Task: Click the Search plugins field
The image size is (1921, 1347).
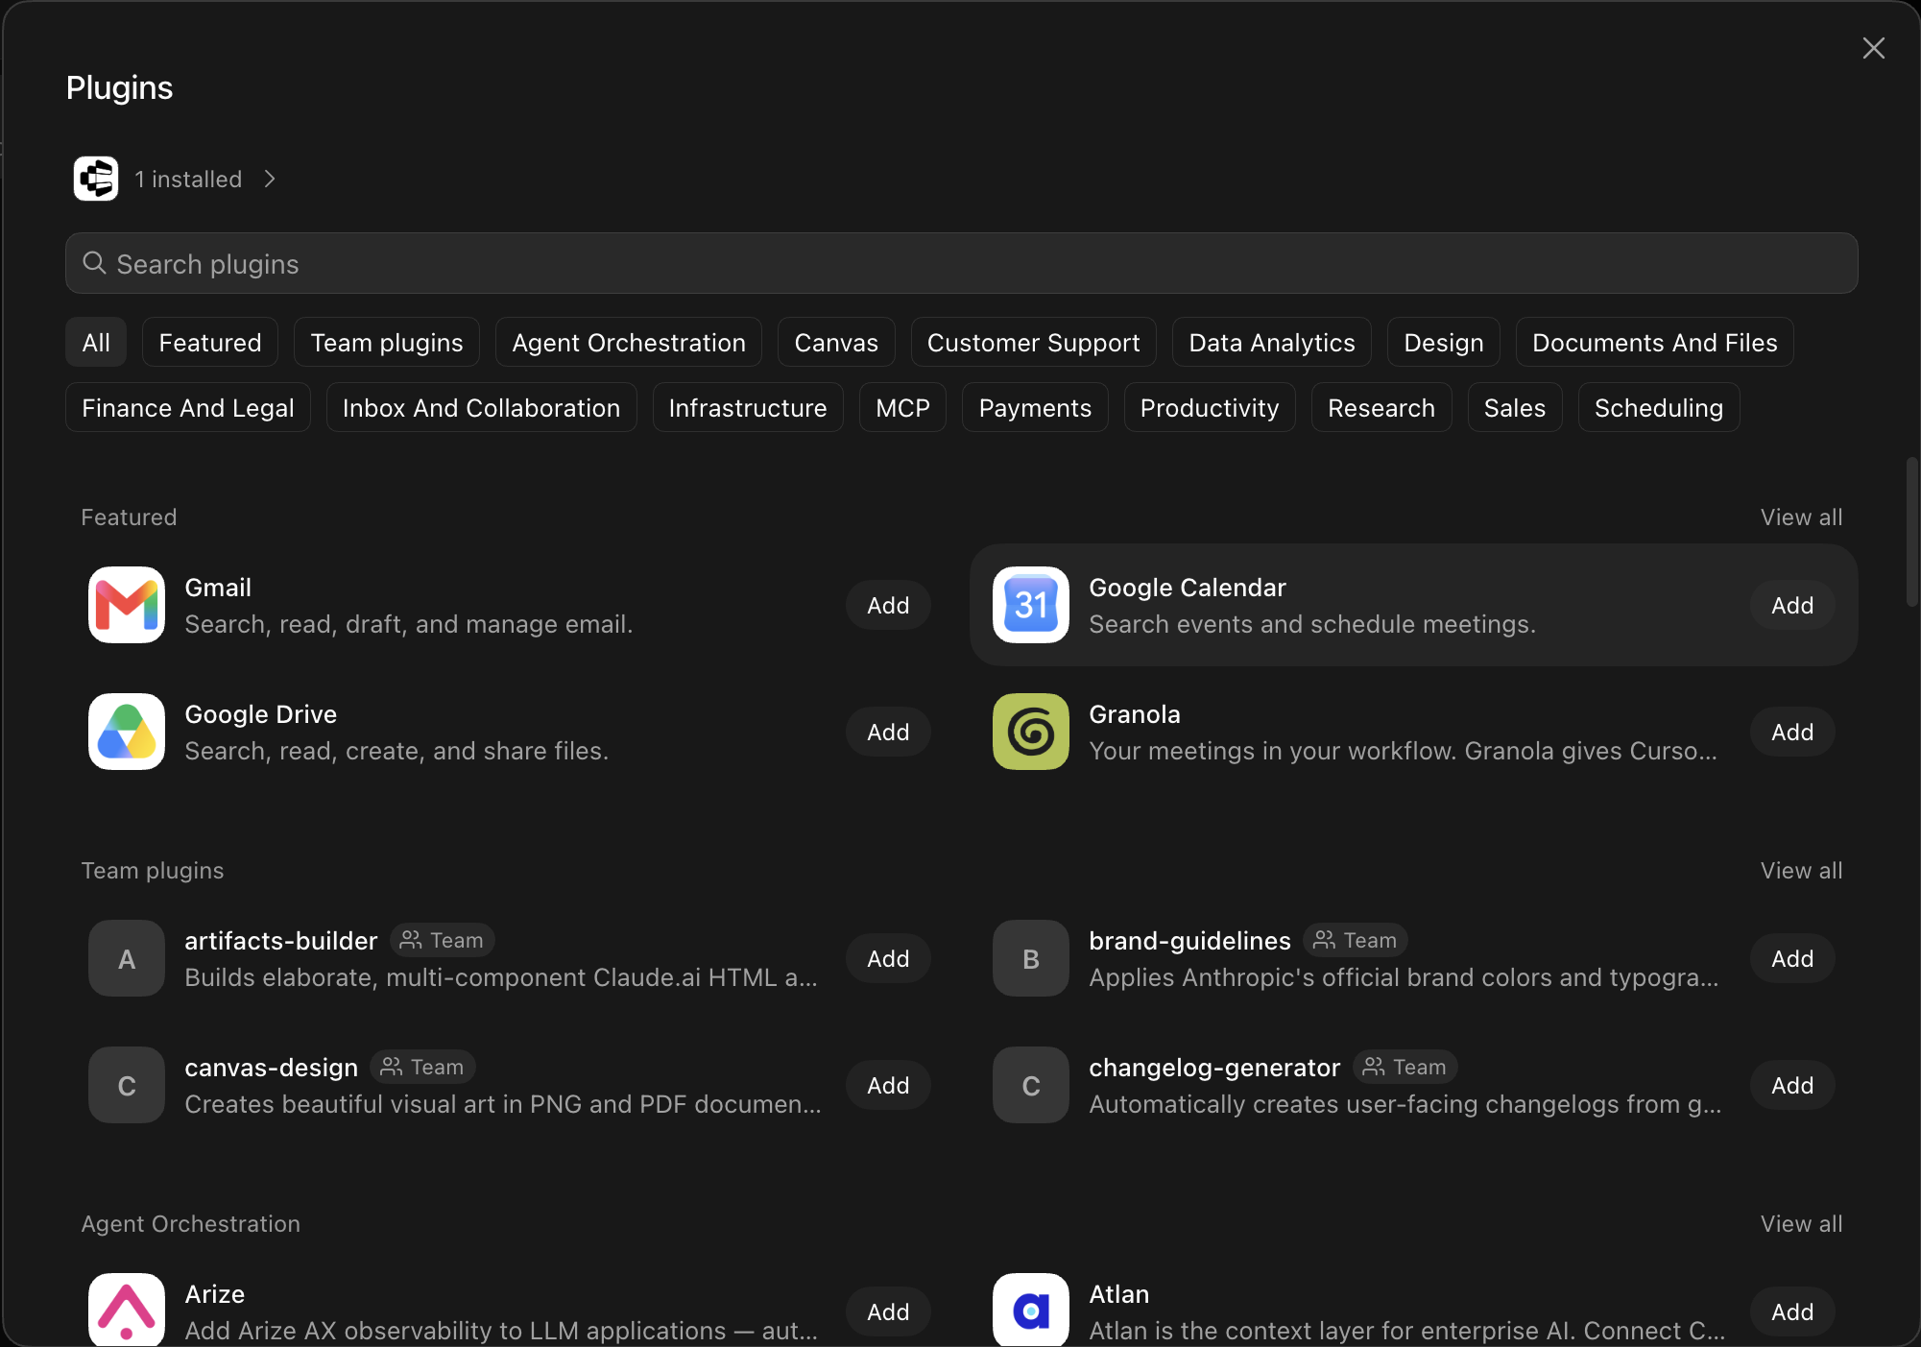Action: (961, 263)
